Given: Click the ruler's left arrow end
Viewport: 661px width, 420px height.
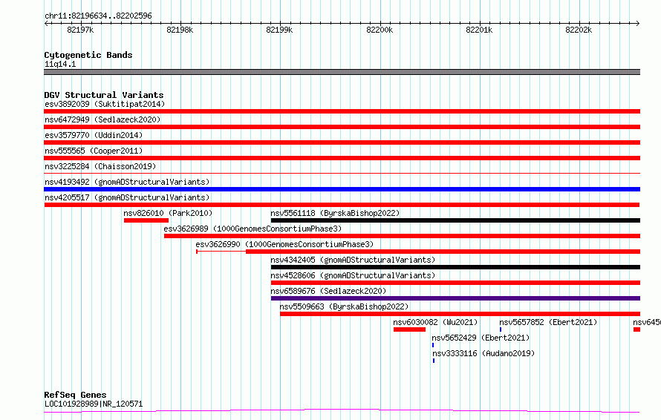Looking at the screenshot, I should click(46, 23).
